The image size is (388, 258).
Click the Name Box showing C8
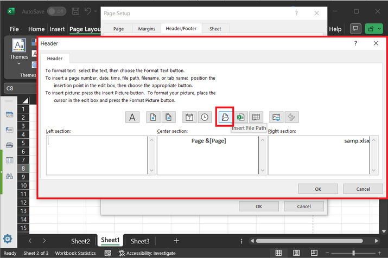tap(21, 88)
